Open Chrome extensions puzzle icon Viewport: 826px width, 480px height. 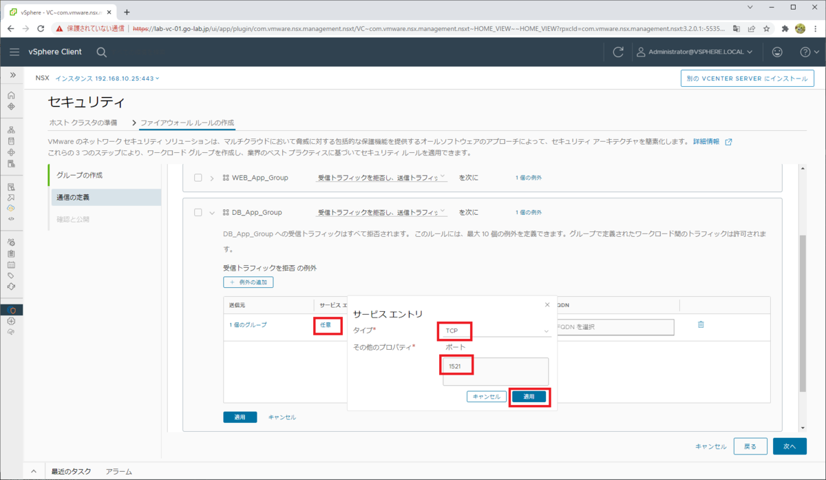[785, 29]
